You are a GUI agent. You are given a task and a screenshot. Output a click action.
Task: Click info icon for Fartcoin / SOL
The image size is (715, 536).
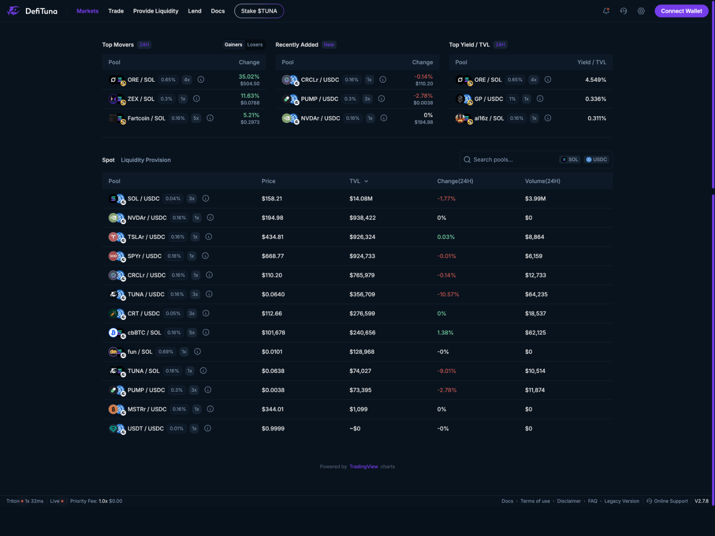pos(210,118)
